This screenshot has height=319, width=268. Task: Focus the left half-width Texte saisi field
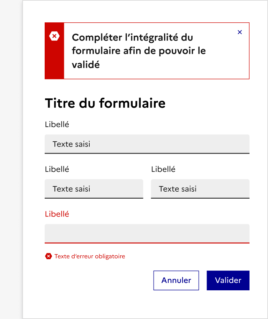[x=94, y=189]
